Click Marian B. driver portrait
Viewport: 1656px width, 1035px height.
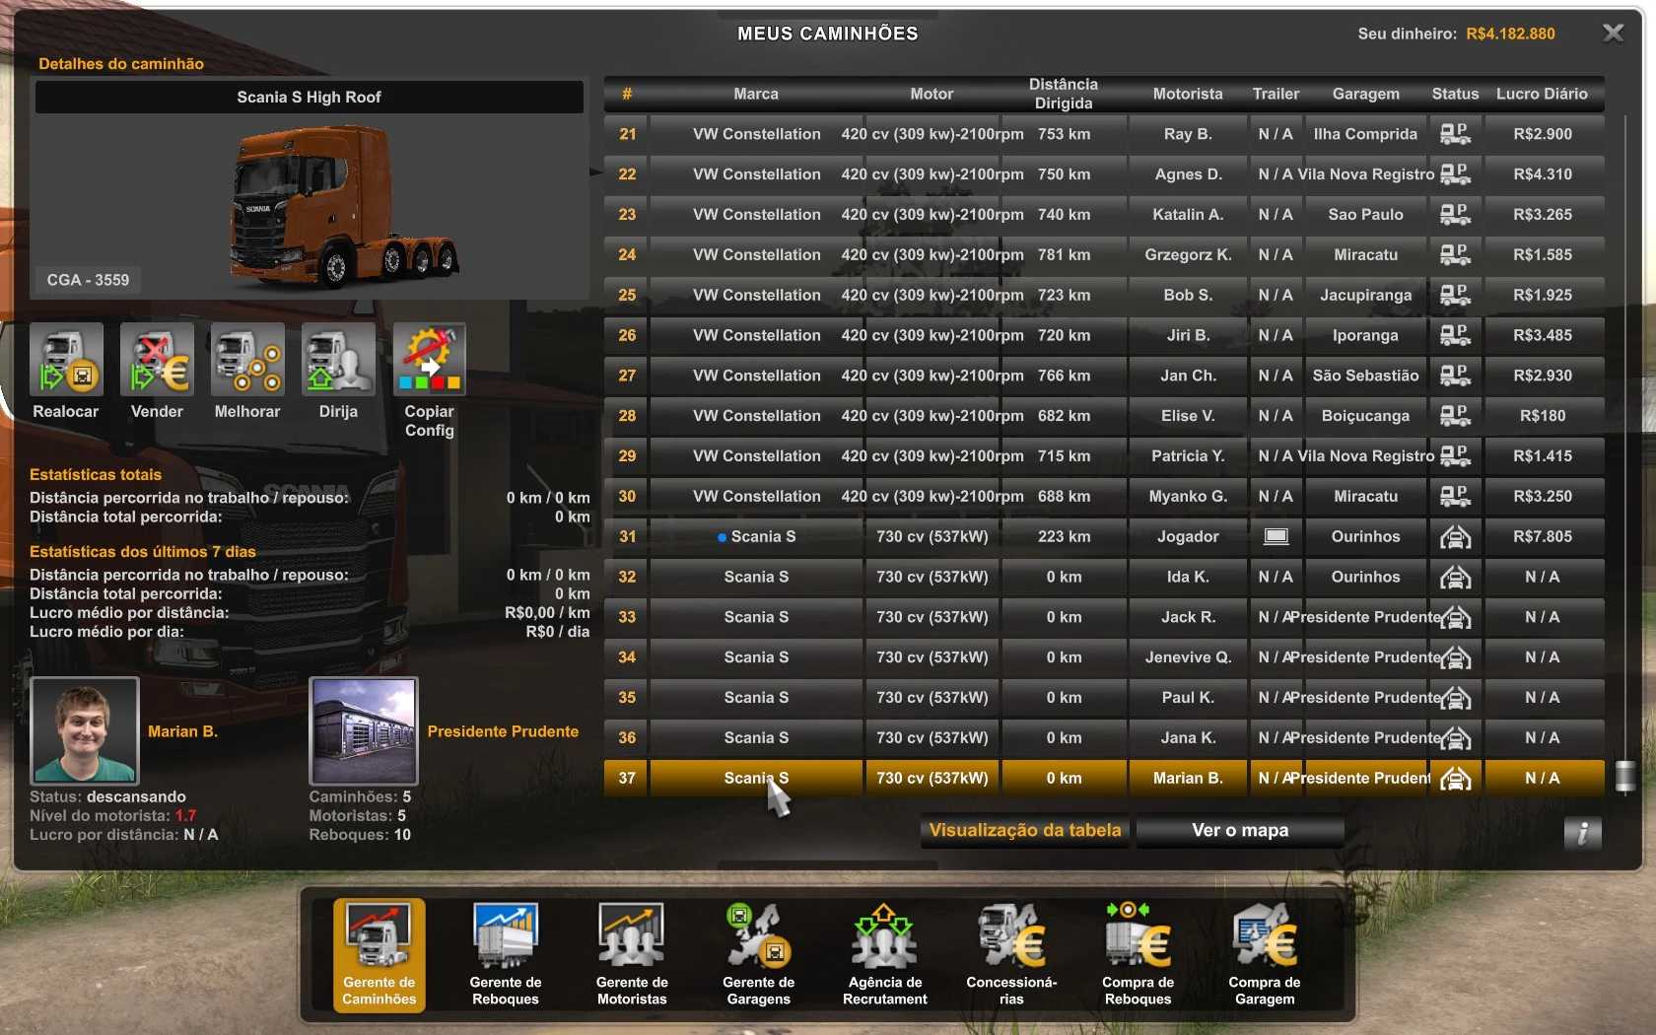(85, 730)
